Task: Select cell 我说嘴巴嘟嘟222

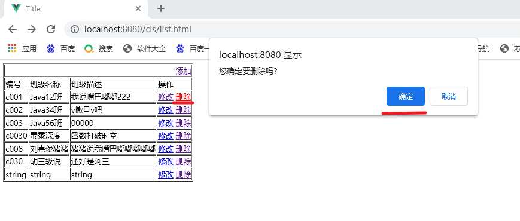Action: (x=112, y=97)
